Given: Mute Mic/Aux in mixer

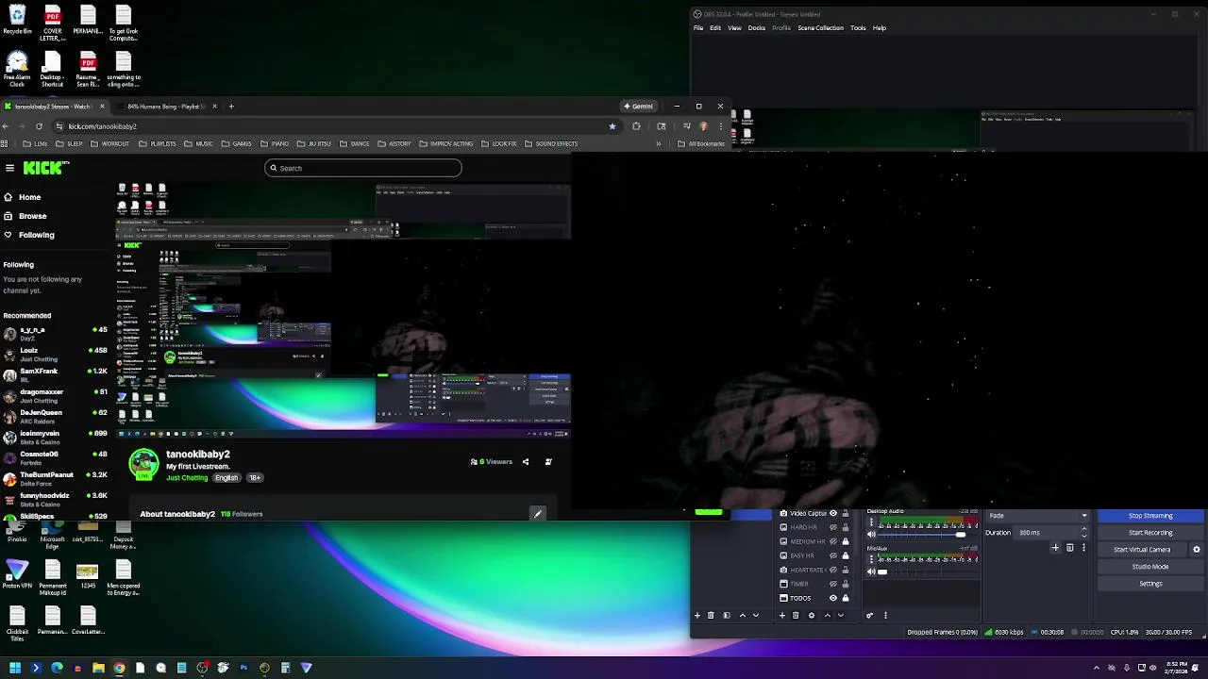Looking at the screenshot, I should click(871, 571).
